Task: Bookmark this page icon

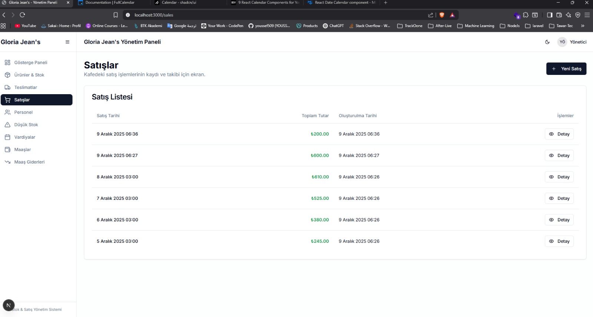Action: (x=116, y=15)
